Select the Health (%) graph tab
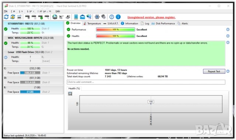This screenshot has height=140, width=236. (74, 88)
